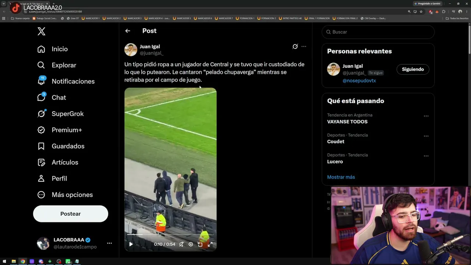The image size is (471, 265).
Task: Open the Windows Start menu
Action: (4, 262)
